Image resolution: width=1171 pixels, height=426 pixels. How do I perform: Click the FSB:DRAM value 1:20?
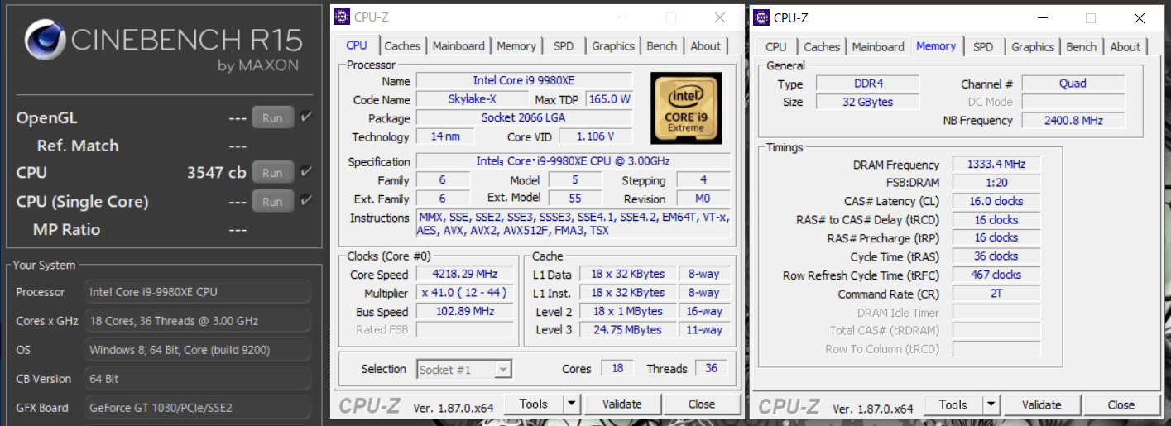coord(996,183)
